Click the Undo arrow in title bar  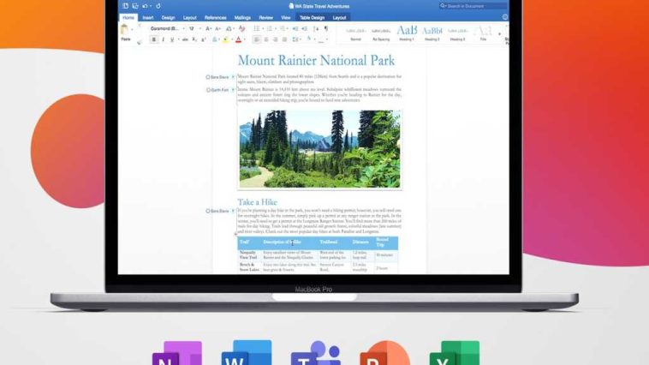145,6
